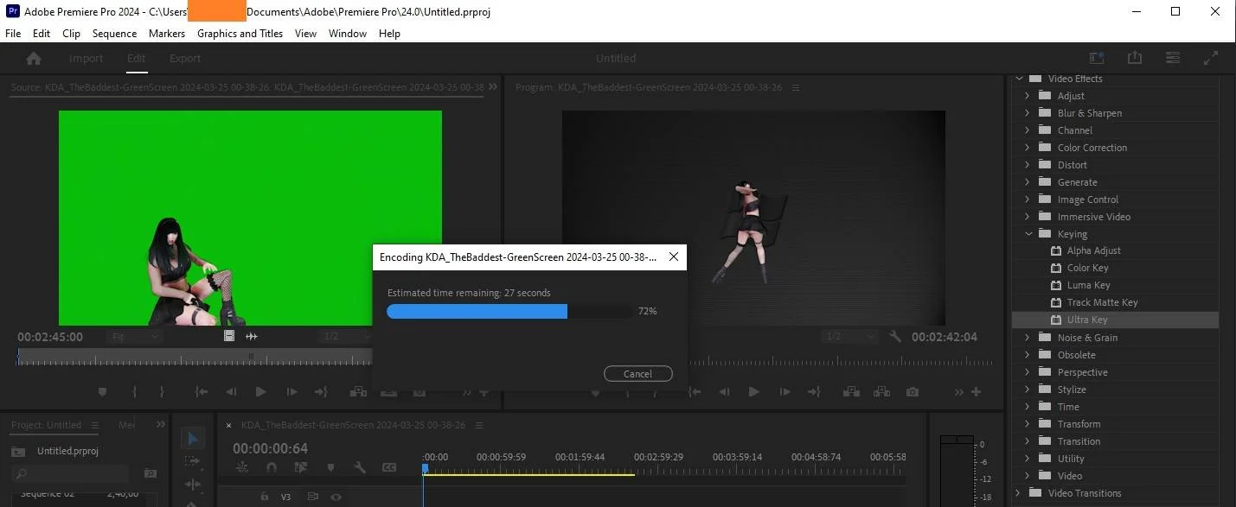Click Export Frame camera in Program monitor
1236x507 pixels.
913,392
